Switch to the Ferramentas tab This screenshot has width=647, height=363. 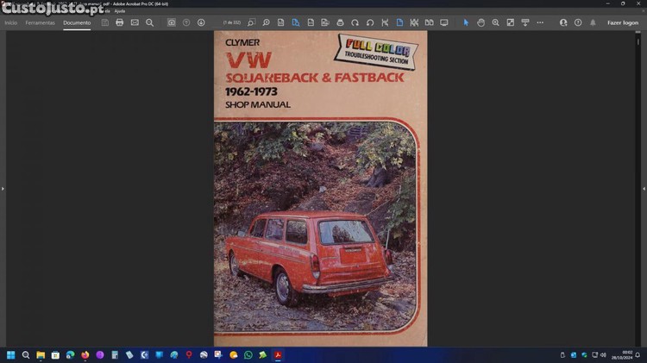coord(40,22)
